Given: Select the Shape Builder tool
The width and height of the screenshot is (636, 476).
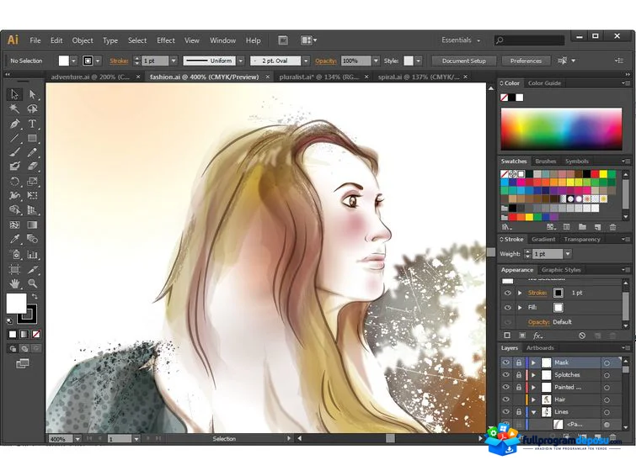Looking at the screenshot, I should click(x=14, y=210).
